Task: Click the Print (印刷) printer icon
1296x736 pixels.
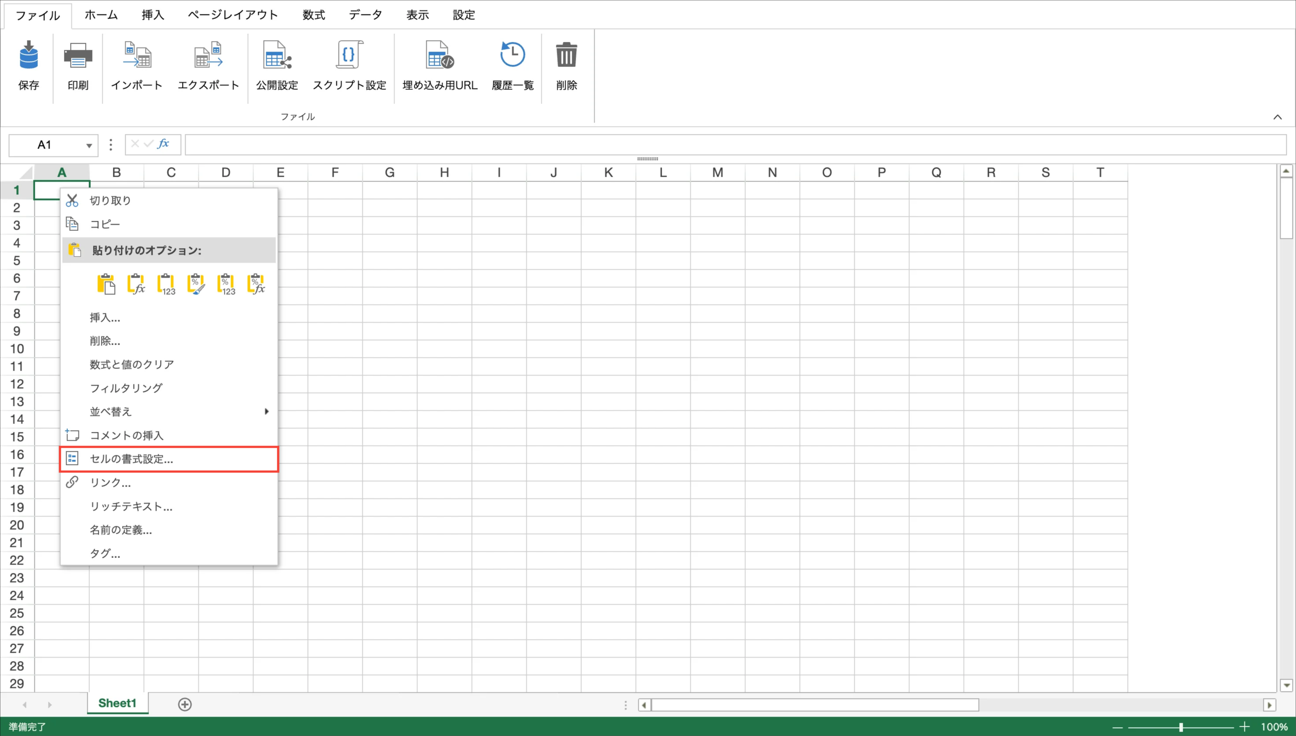Action: (x=78, y=56)
